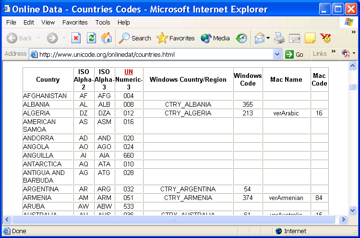Open the History clock icon
Image resolution: width=360 pixels, height=238 pixels.
pos(241,38)
